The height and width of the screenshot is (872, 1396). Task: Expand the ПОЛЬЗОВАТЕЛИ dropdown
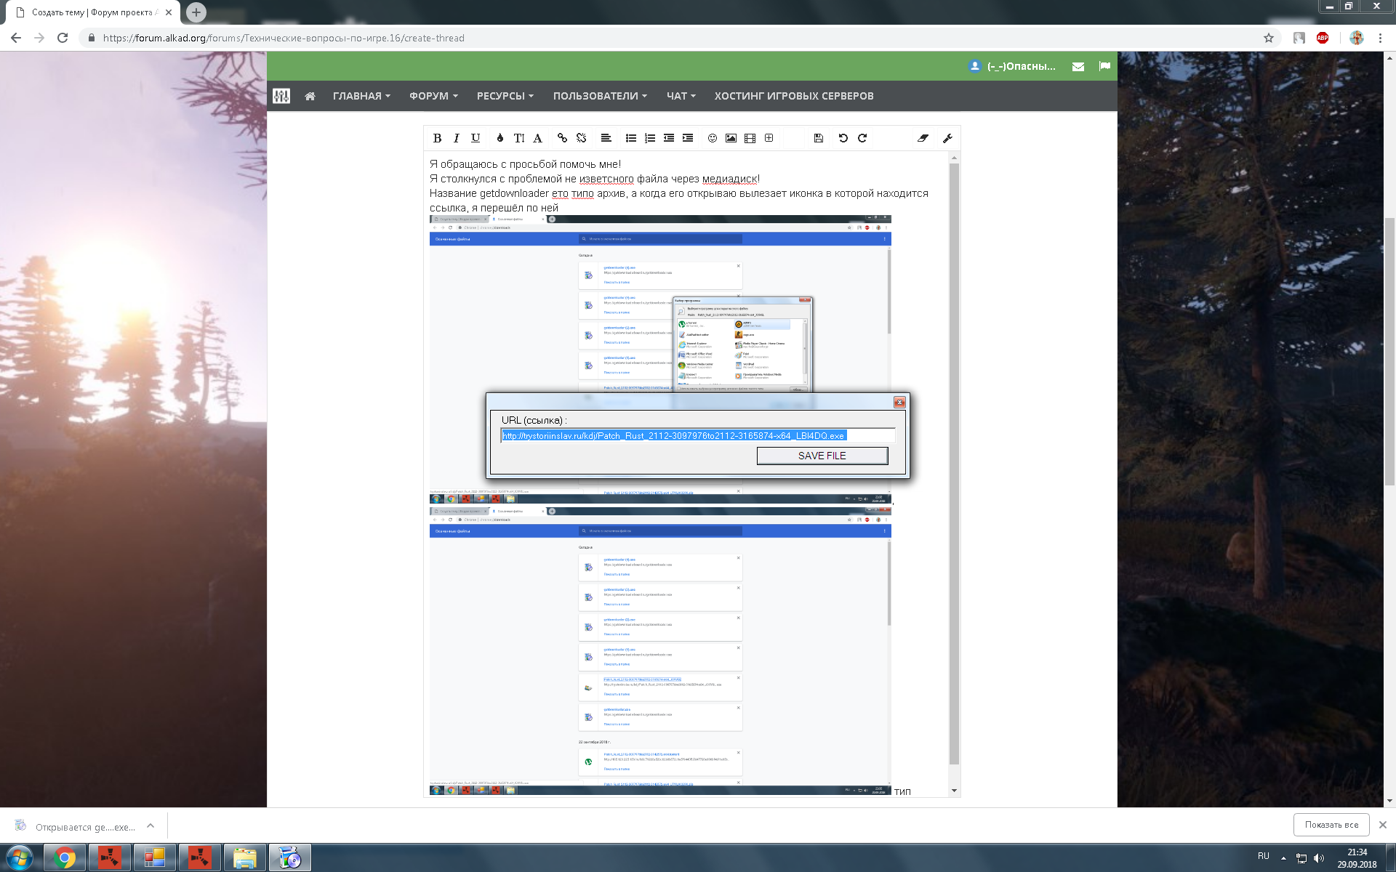pos(600,96)
